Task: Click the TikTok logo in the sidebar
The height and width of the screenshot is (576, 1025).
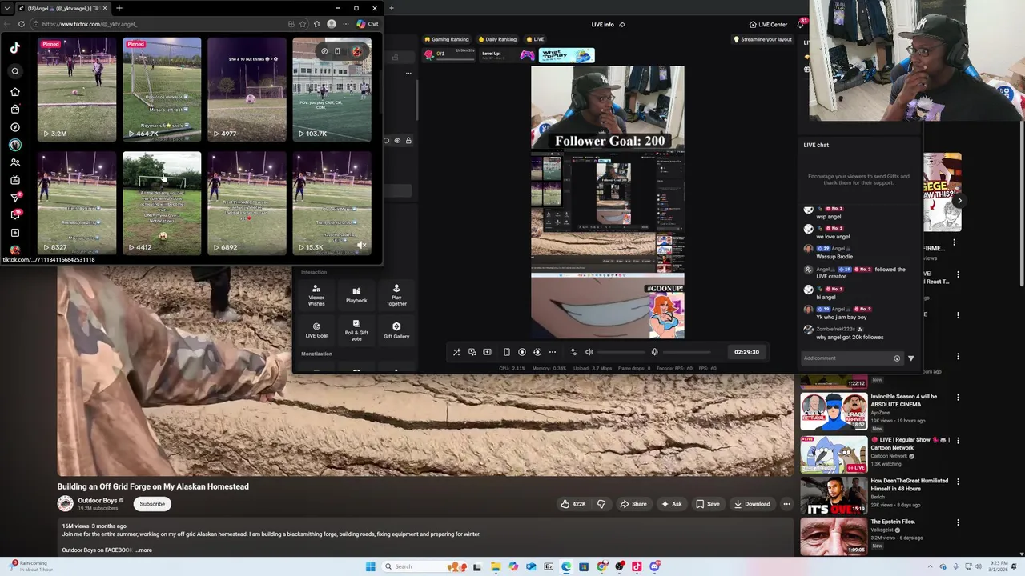Action: point(15,48)
